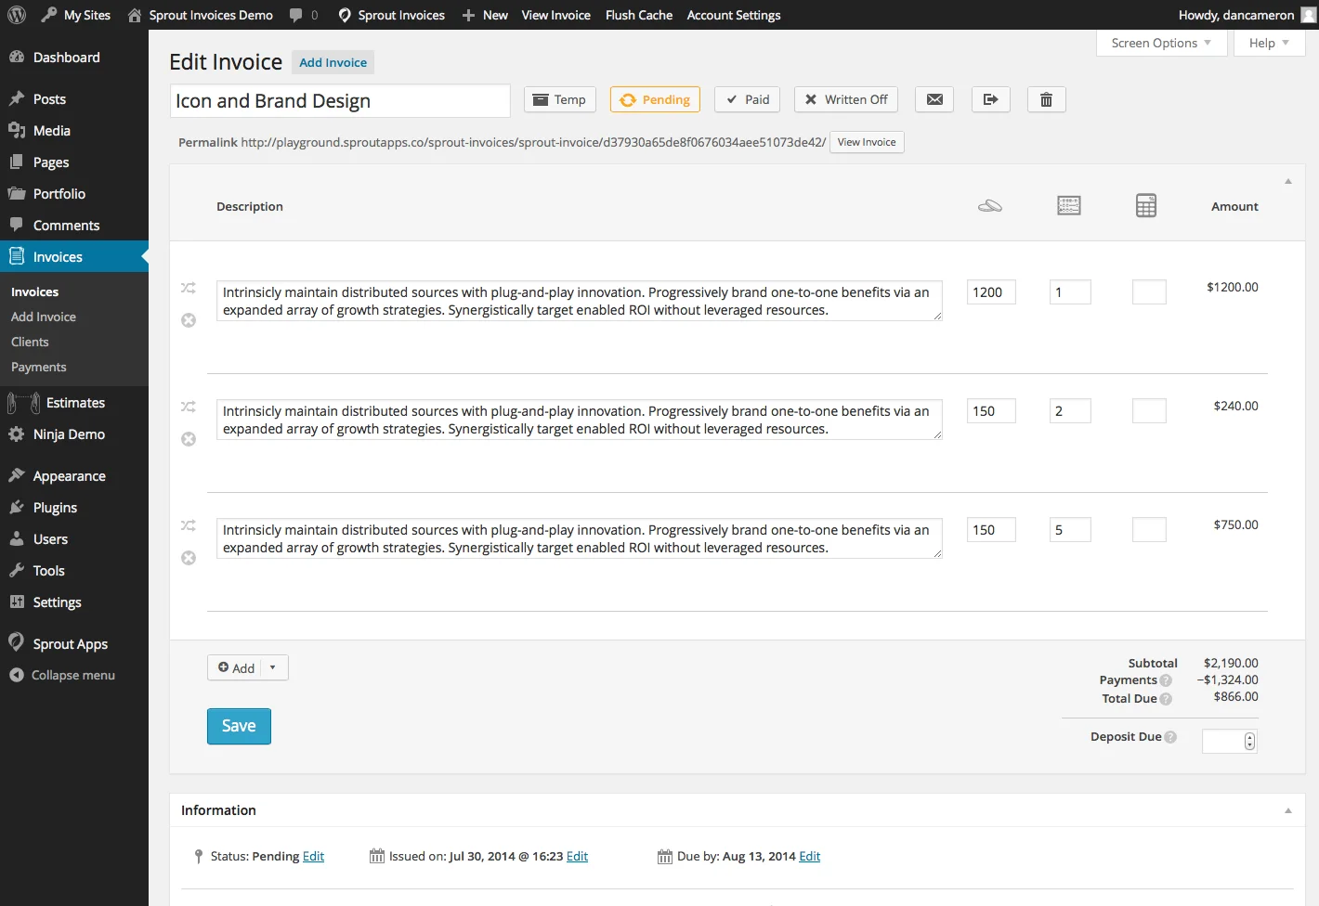Viewport: 1319px width, 906px height.
Task: Click the shuffle icon beside the second line item
Action: click(x=189, y=408)
